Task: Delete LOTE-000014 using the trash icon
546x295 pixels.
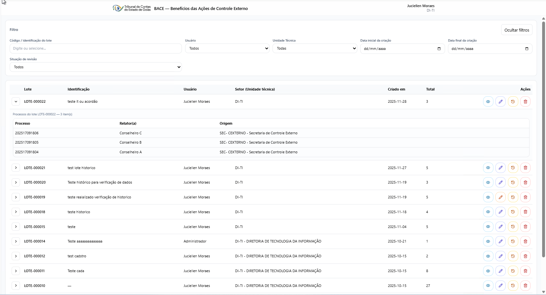Action: click(525, 241)
